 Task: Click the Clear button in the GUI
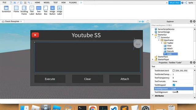pos(88,79)
